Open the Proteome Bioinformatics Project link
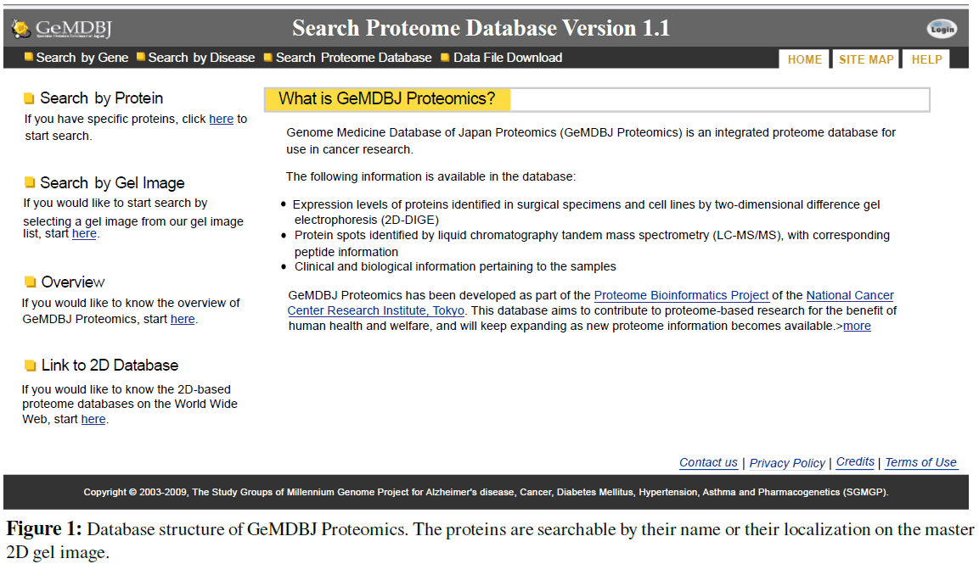 [x=681, y=295]
